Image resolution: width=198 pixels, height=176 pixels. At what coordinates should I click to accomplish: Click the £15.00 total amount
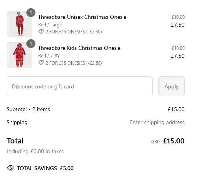pos(174,141)
